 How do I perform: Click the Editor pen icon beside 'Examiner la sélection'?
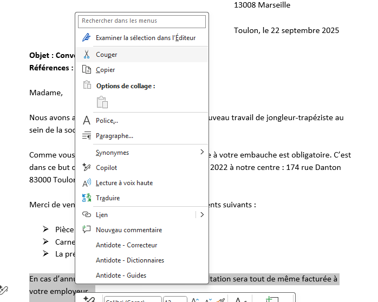coord(86,38)
